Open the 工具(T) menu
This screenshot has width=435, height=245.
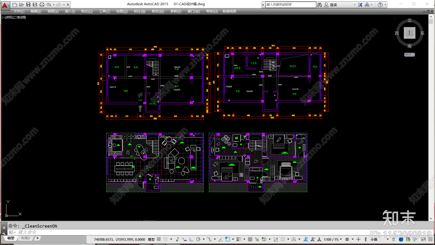pos(104,11)
